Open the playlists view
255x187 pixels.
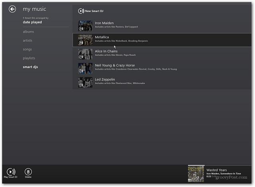click(x=29, y=58)
